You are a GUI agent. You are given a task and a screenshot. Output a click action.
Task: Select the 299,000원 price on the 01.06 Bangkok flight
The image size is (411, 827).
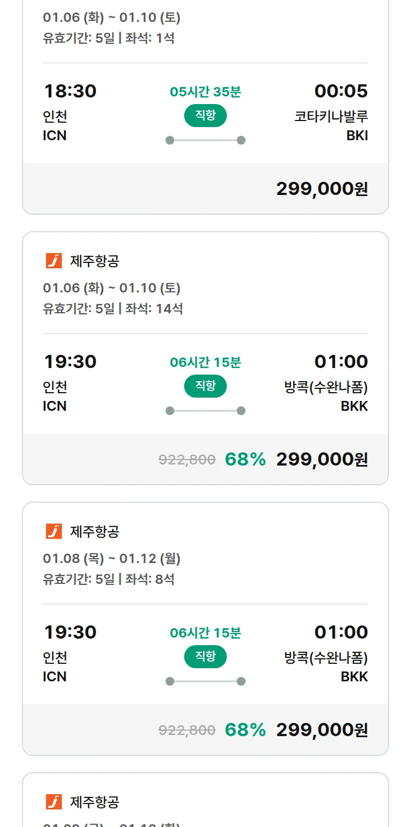click(x=322, y=460)
